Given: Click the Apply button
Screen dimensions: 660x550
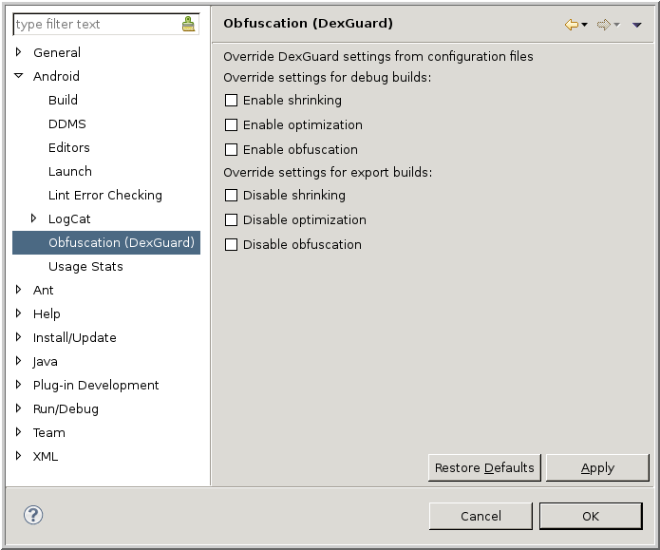Looking at the screenshot, I should point(597,467).
